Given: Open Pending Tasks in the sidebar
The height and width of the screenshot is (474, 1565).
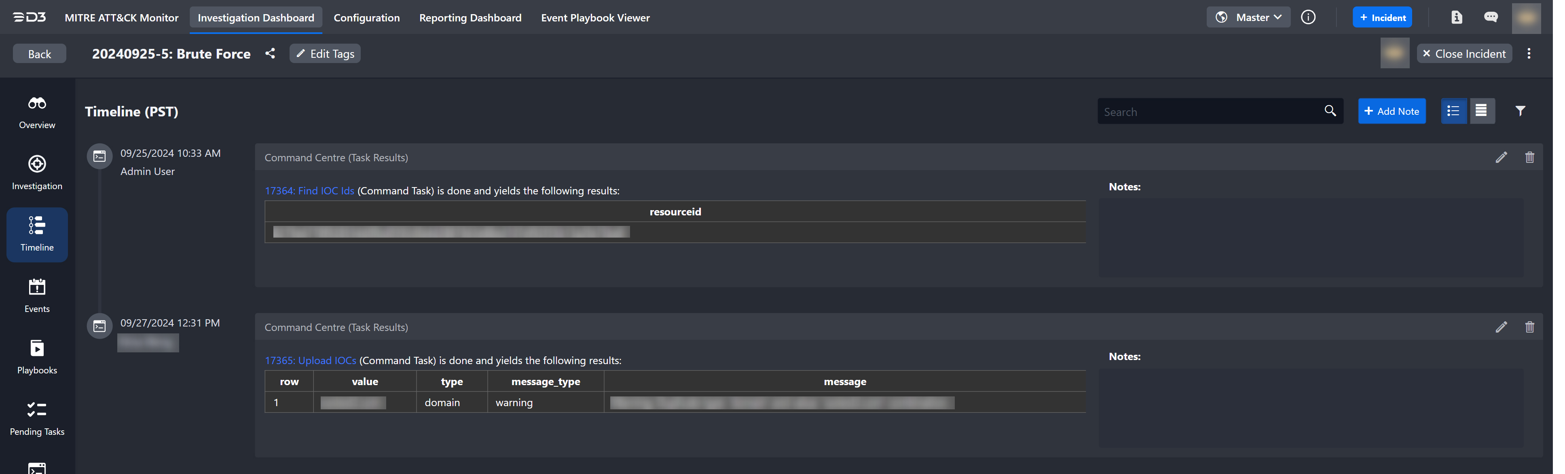Looking at the screenshot, I should point(37,417).
